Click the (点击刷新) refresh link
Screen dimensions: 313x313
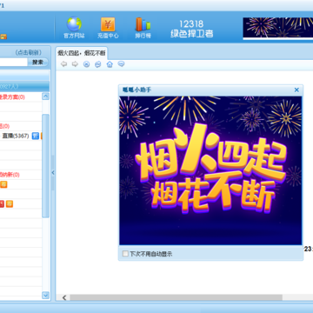point(29,52)
